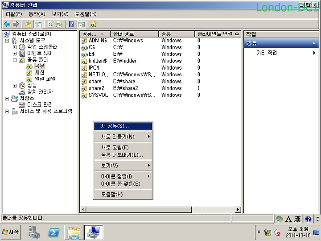Choose 아이콘 줄 맞춤(E) in context menu
The width and height of the screenshot is (321, 241).
pos(123,183)
